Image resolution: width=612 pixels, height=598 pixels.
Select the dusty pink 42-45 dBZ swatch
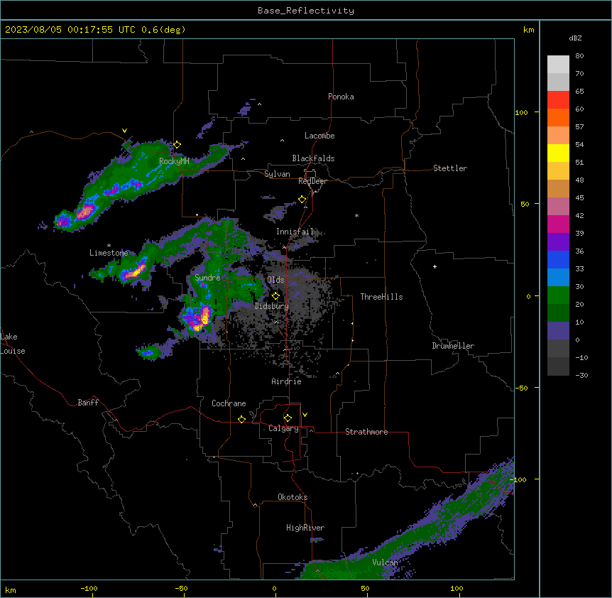(558, 207)
